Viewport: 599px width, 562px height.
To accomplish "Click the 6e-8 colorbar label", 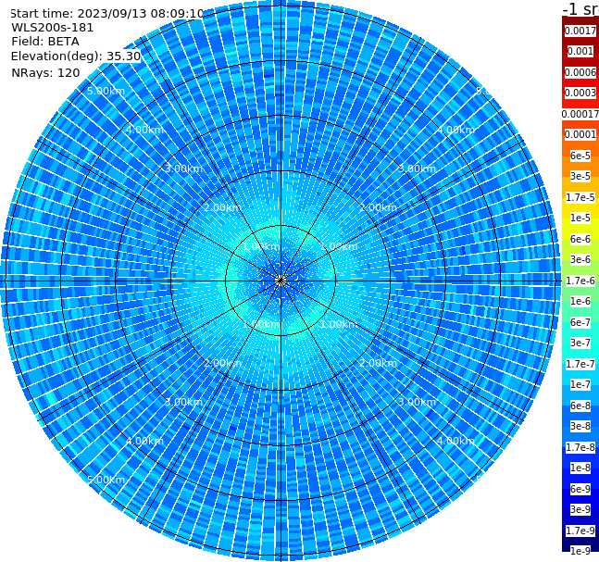I will (x=580, y=406).
